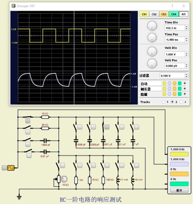
Task: Switch to the Ch4 tab
Action: 174,14
